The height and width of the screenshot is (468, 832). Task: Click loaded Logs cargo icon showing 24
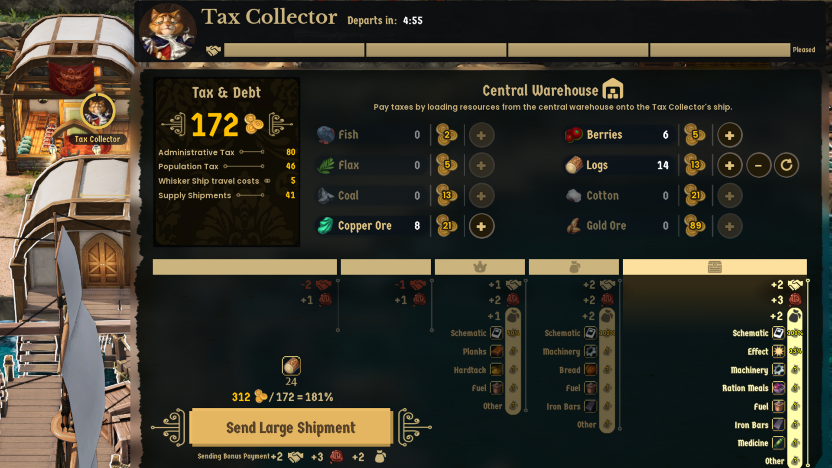[291, 366]
